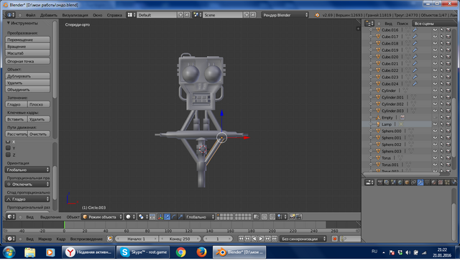Toggle renderability camera icon for Sphere.001
This screenshot has width=460, height=271.
point(448,138)
